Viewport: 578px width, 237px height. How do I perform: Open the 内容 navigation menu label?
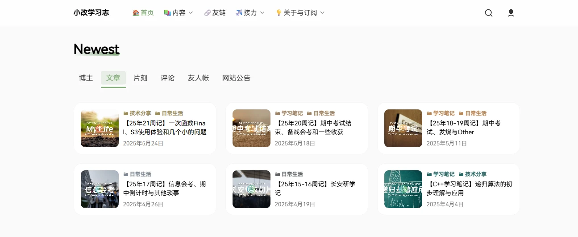coord(179,13)
